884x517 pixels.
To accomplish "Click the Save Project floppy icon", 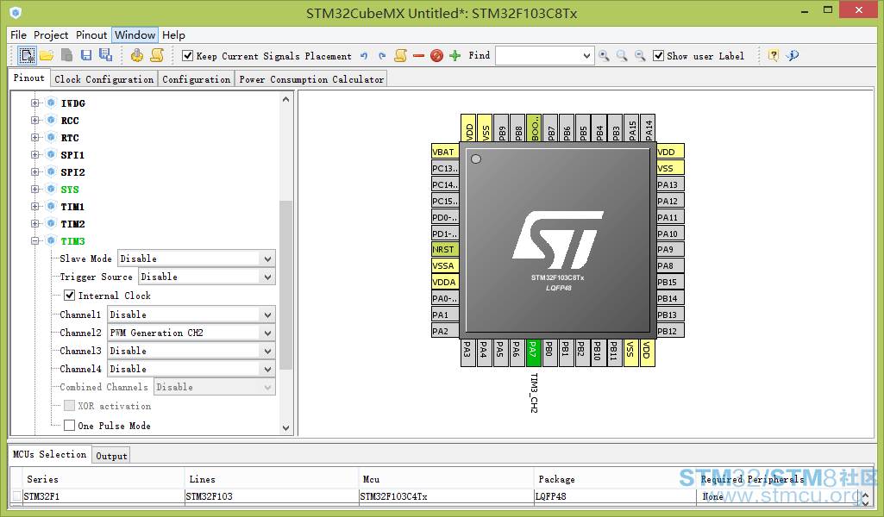I will [x=86, y=55].
